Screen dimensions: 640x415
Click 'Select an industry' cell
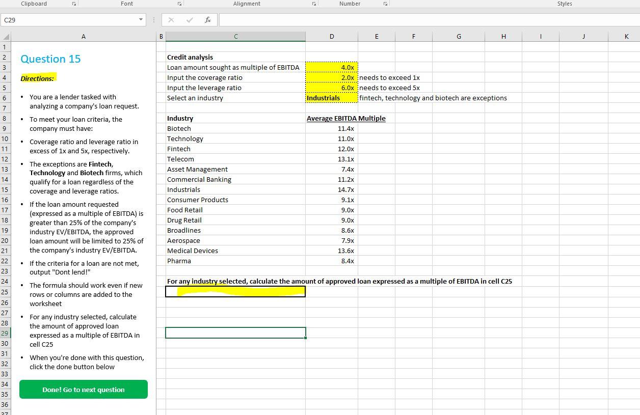(195, 98)
